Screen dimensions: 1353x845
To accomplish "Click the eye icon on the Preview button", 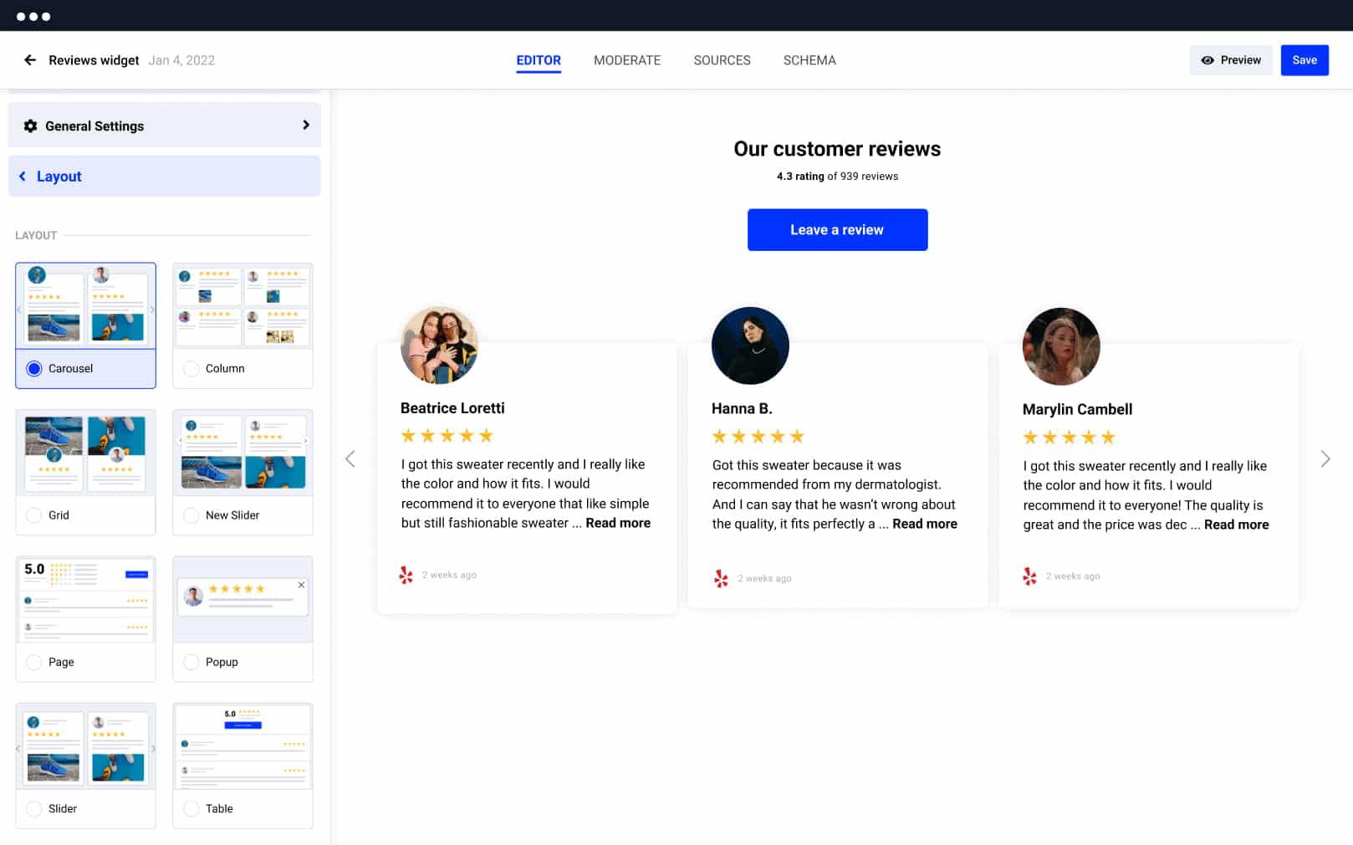I will [1207, 60].
